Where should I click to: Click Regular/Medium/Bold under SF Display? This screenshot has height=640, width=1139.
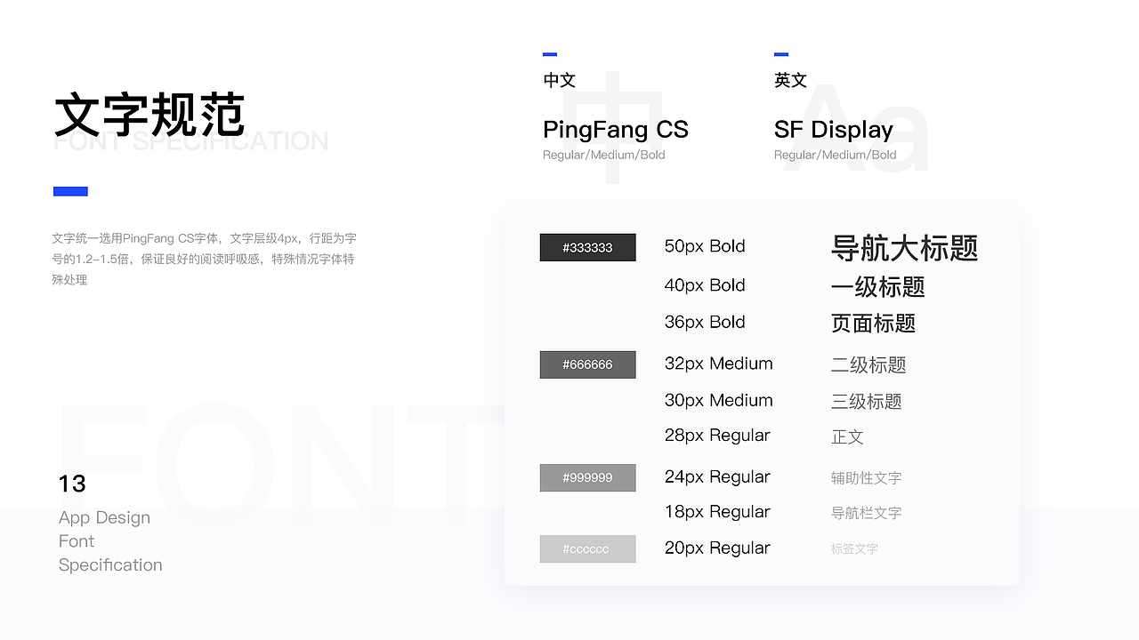[836, 155]
